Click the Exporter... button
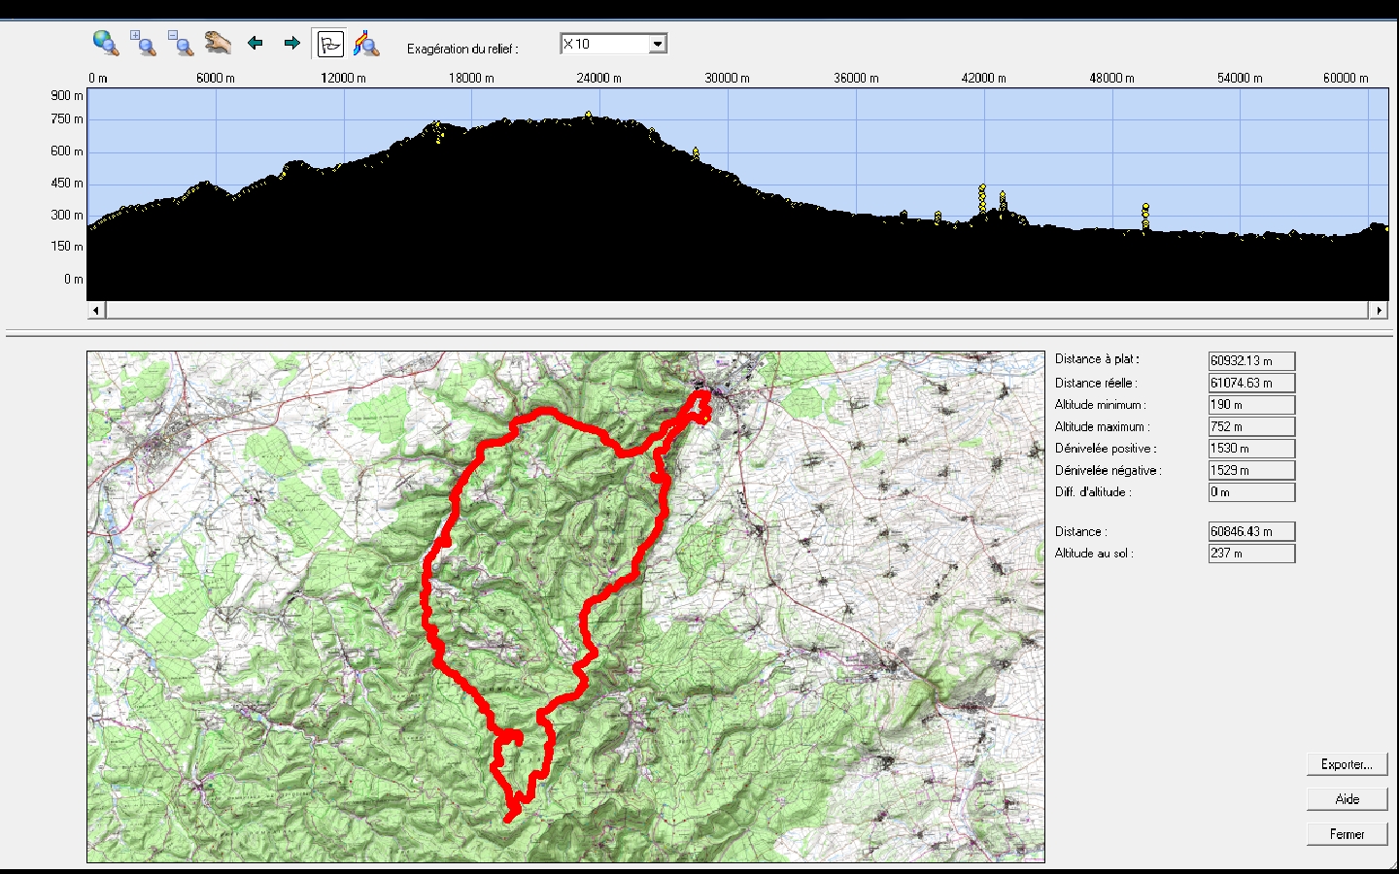 pos(1347,764)
